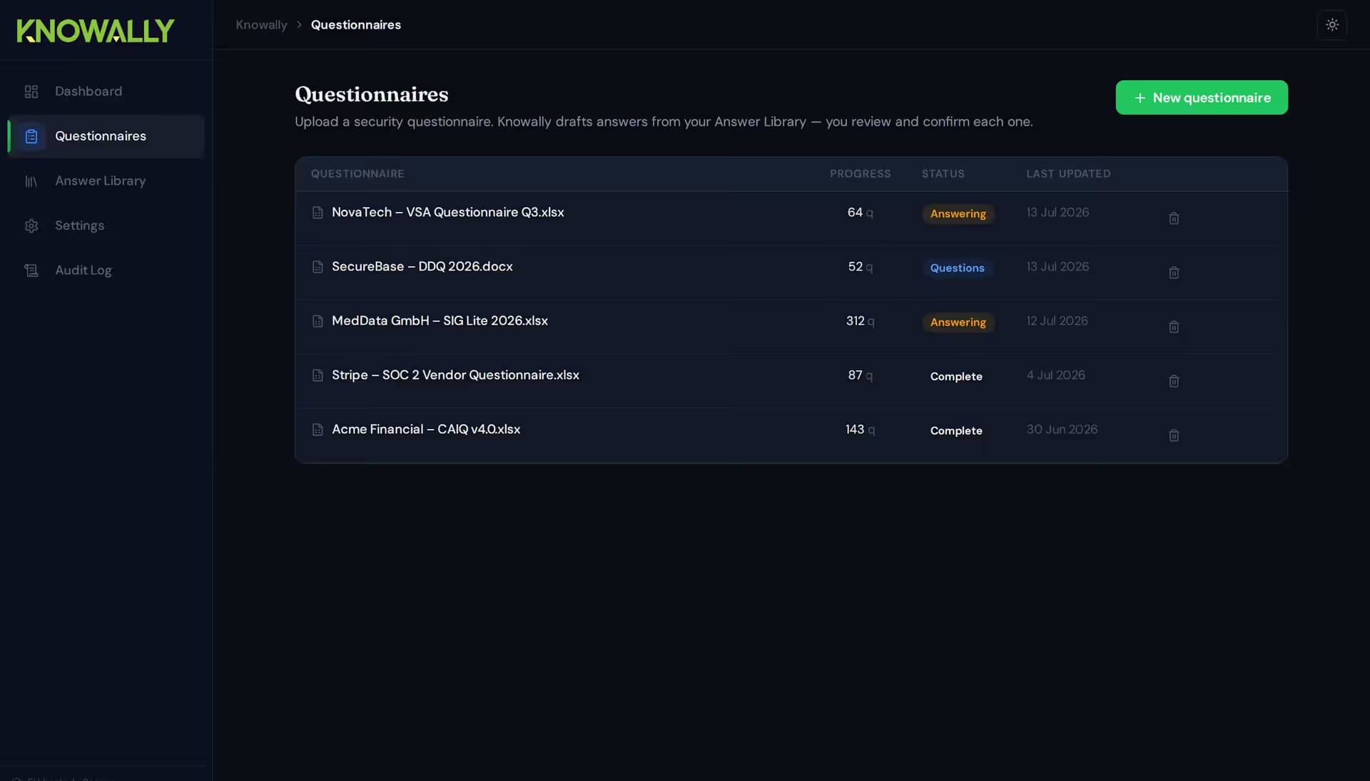The image size is (1370, 781).
Task: Click the PROGRESS column header
Action: coord(860,174)
